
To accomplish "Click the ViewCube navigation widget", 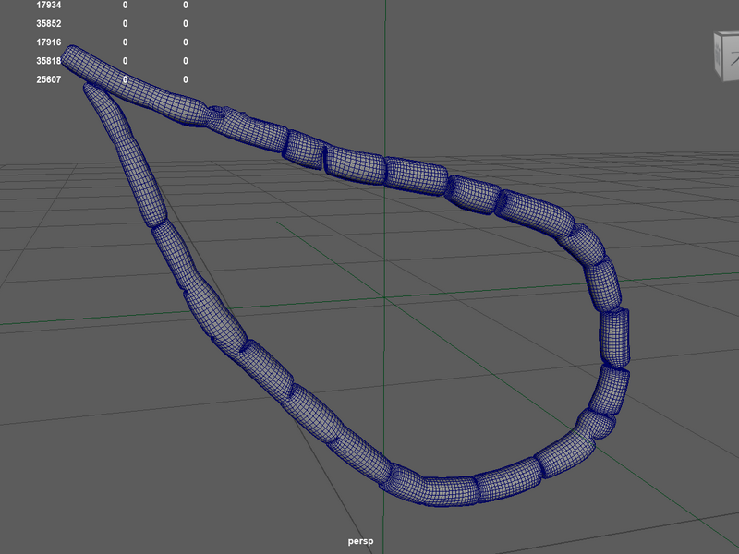I will click(727, 56).
